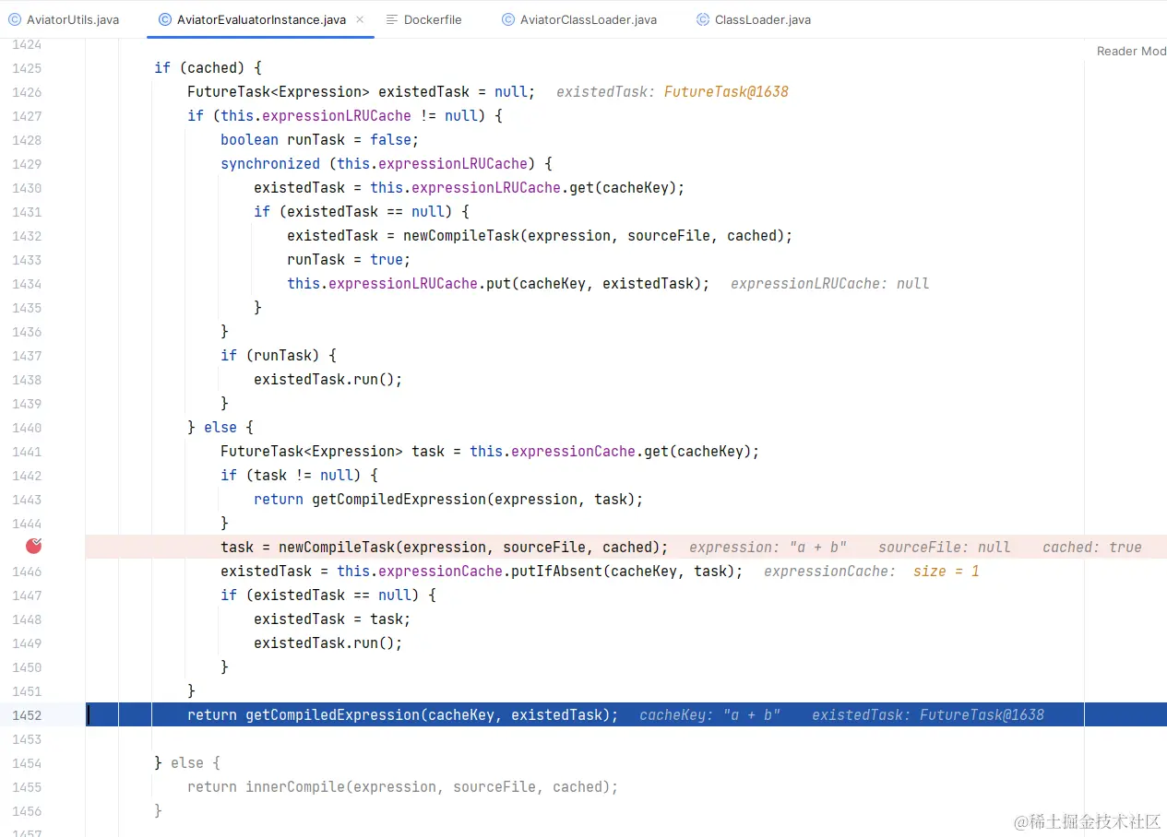Viewport: 1167px width, 837px height.
Task: Click line number 1425 in gutter
Action: pyautogui.click(x=27, y=68)
